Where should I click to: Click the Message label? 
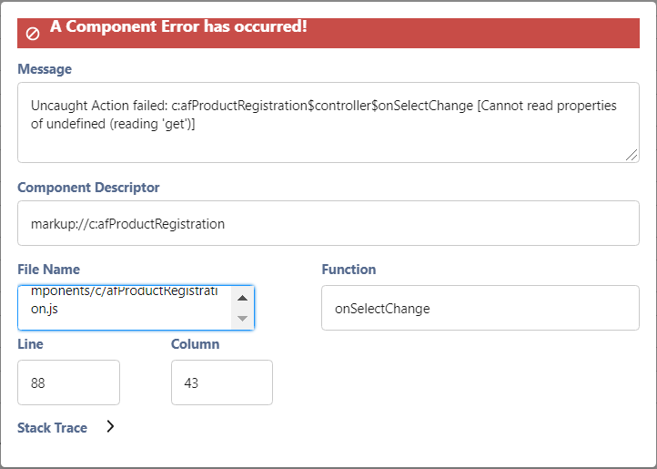tap(45, 69)
